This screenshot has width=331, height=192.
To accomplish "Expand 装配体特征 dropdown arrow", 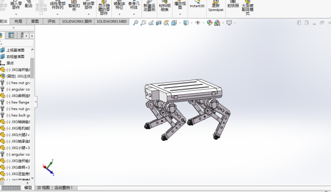I will (119, 14).
